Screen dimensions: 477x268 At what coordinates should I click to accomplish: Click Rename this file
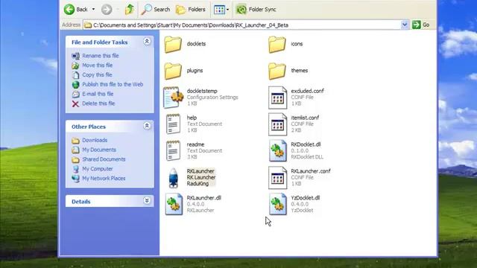101,56
